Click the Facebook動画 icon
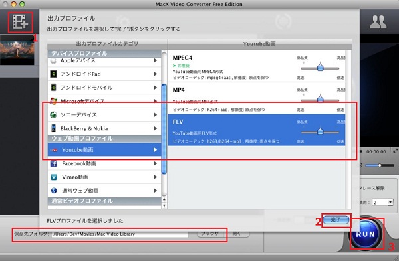This screenshot has height=261, width=399. 54,163
